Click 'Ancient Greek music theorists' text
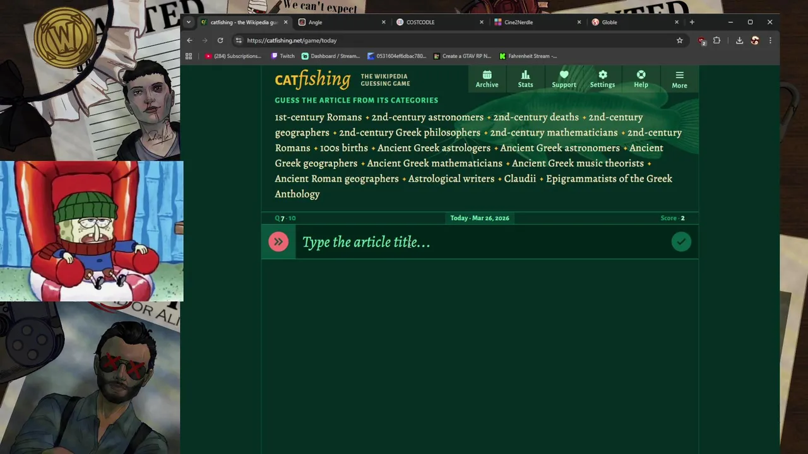Image resolution: width=808 pixels, height=454 pixels. [578, 163]
